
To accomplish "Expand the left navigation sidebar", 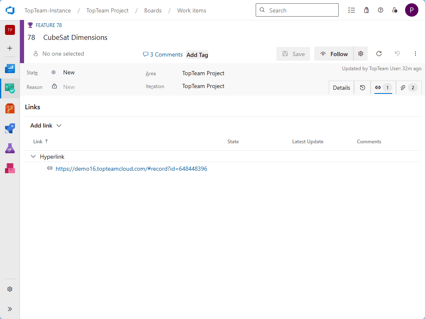I will (x=10, y=309).
